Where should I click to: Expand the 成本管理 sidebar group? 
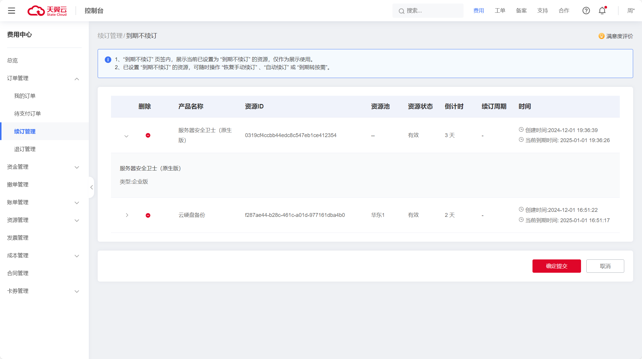point(77,256)
